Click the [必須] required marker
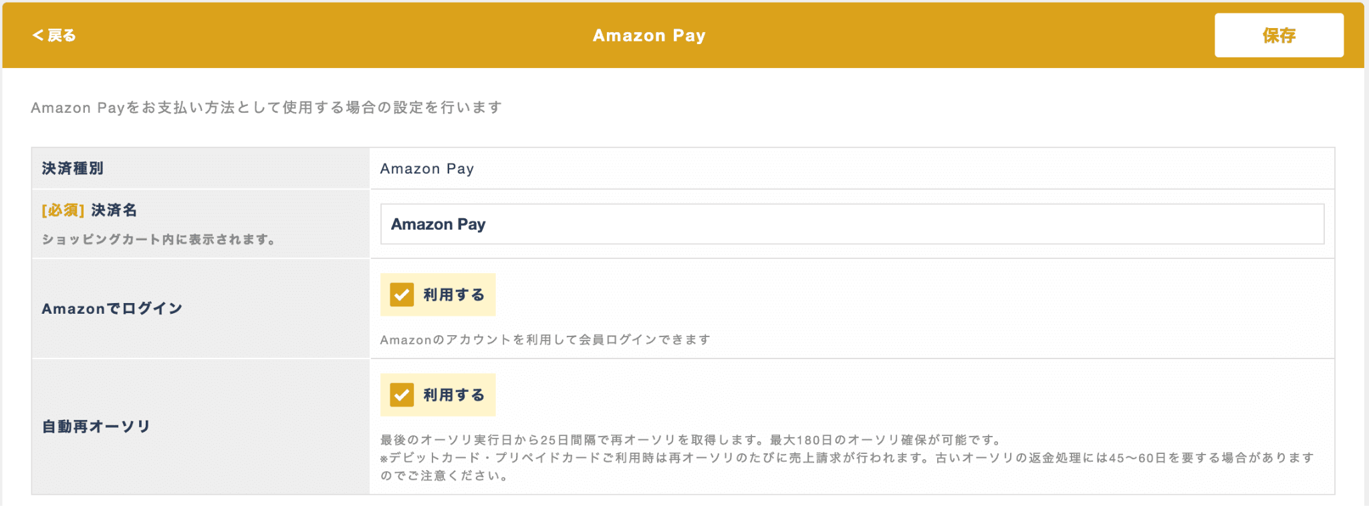 [x=63, y=210]
